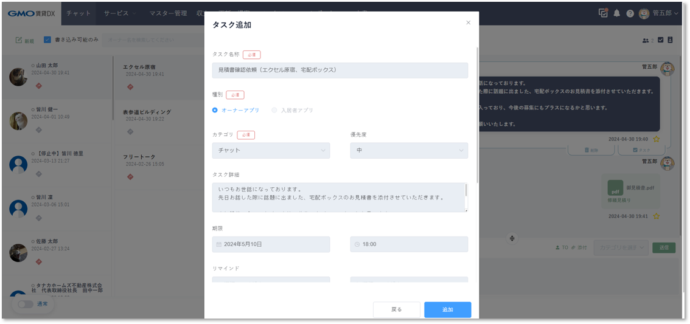Click the 添付 attach clip button
Screen dimensions: 690x324
[579, 247]
